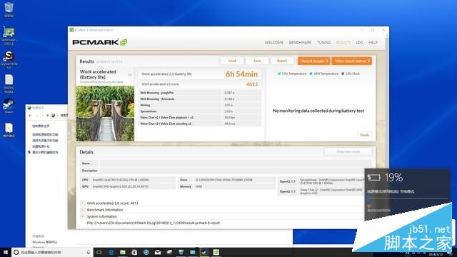Toggle the CPU Temperature legend

click(x=292, y=74)
